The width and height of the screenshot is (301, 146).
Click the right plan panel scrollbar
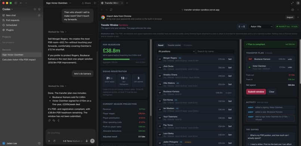coord(300,61)
